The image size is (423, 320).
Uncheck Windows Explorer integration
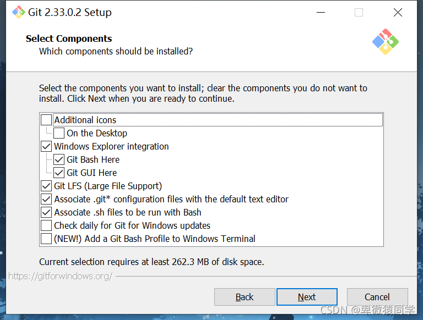(46, 146)
